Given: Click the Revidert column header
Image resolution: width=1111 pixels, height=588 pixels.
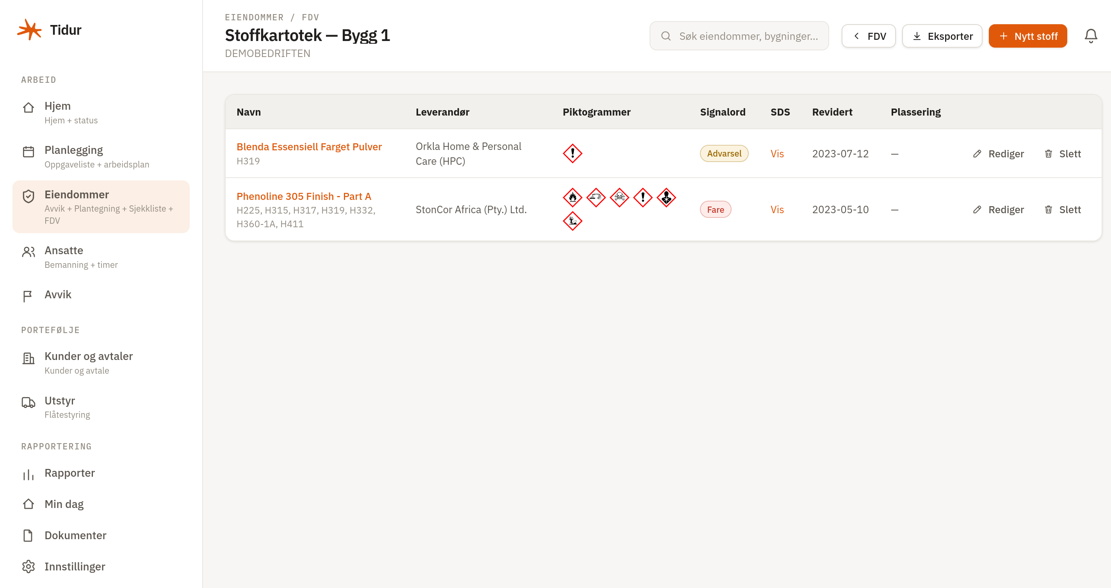Looking at the screenshot, I should tap(832, 112).
